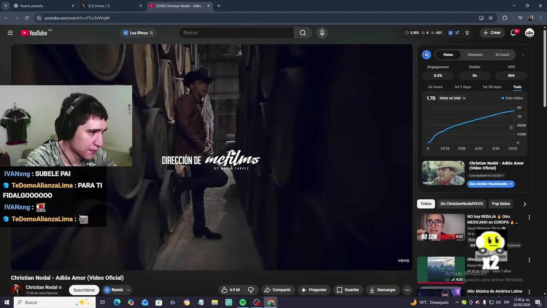Click the Crear button
Screen dimensions: 547x308
[x=491, y=33]
